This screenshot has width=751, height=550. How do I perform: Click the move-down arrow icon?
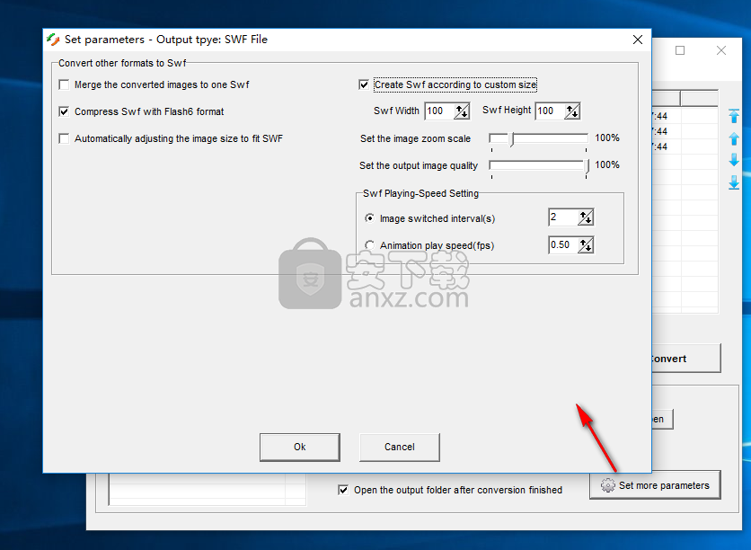[x=734, y=160]
